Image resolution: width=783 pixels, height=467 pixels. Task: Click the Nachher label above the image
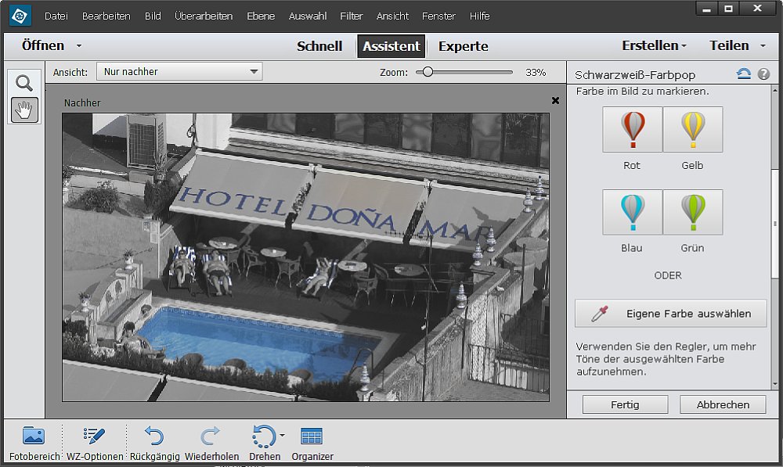pos(82,102)
